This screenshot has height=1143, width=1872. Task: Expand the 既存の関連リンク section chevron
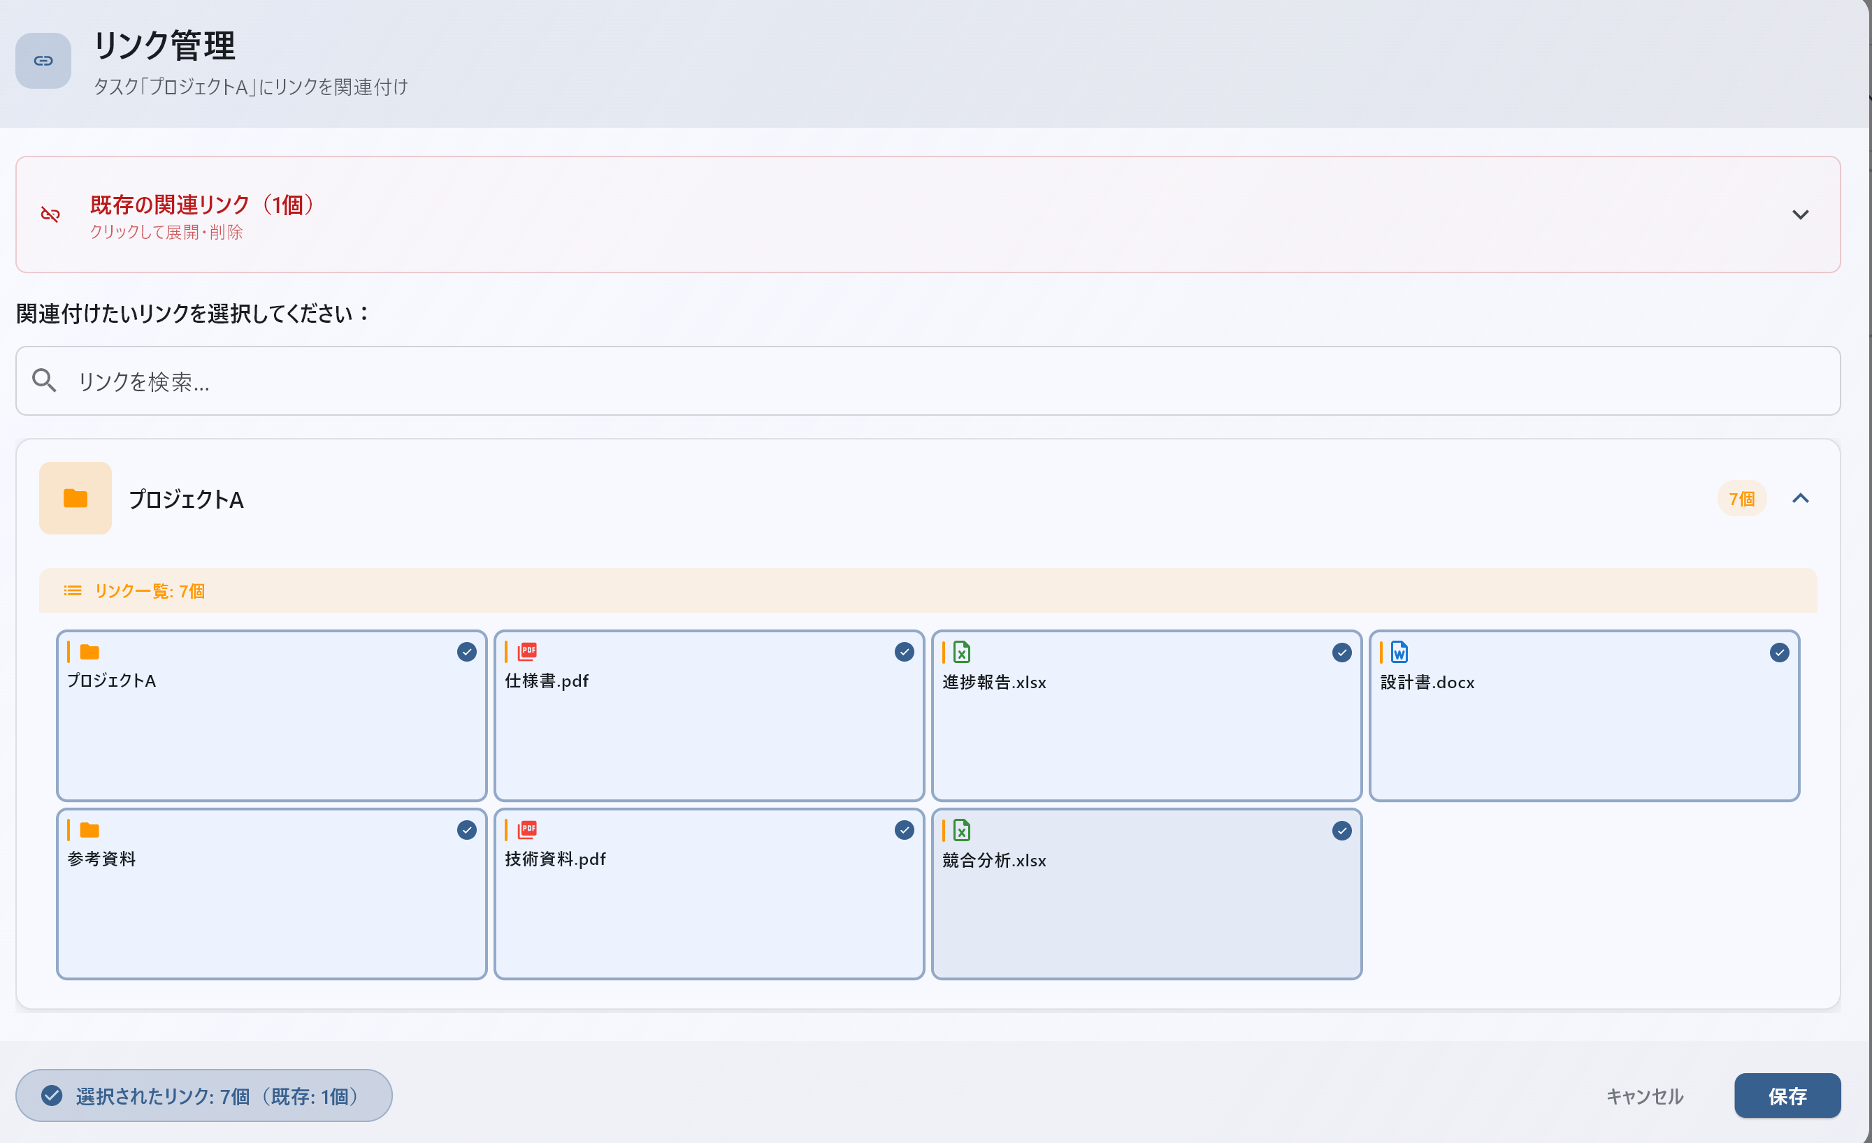click(1800, 215)
